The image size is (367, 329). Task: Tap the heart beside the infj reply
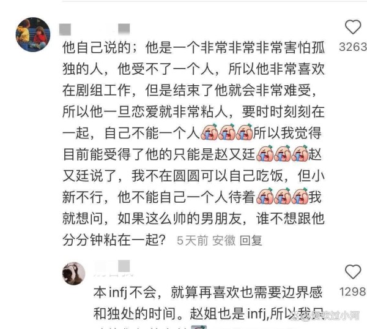tap(353, 272)
